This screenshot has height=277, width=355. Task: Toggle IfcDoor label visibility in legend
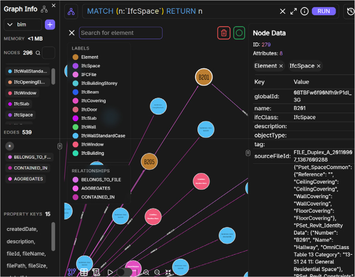pyautogui.click(x=85, y=110)
